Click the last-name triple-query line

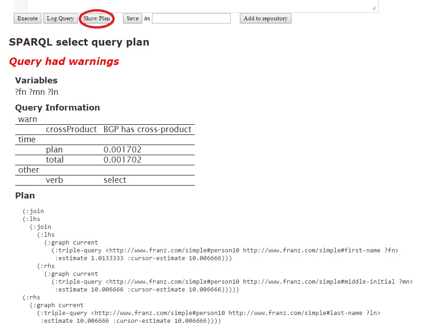pyautogui.click(x=209, y=313)
